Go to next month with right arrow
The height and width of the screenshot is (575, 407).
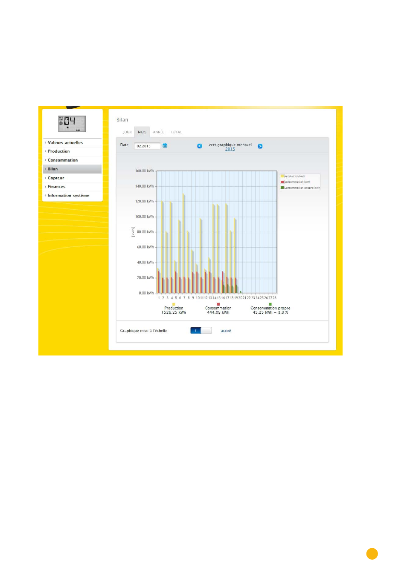pyautogui.click(x=260, y=146)
